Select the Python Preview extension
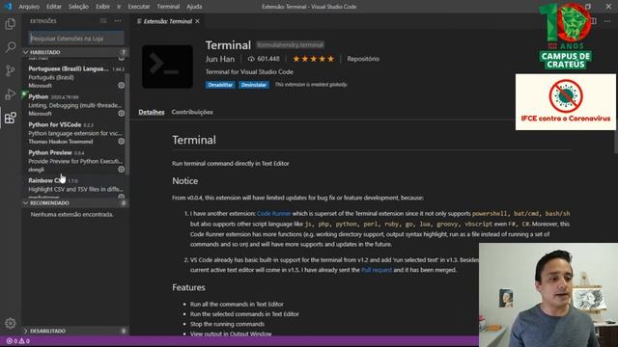Image resolution: width=618 pixels, height=347 pixels. 75,161
